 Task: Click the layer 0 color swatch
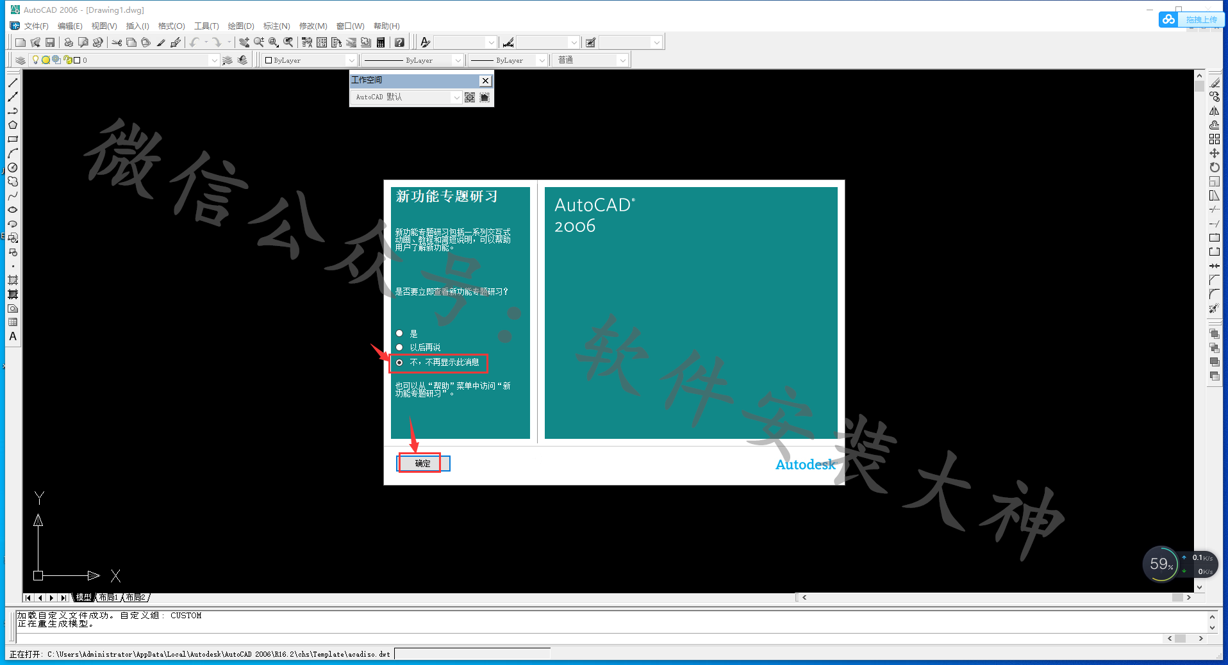click(77, 60)
